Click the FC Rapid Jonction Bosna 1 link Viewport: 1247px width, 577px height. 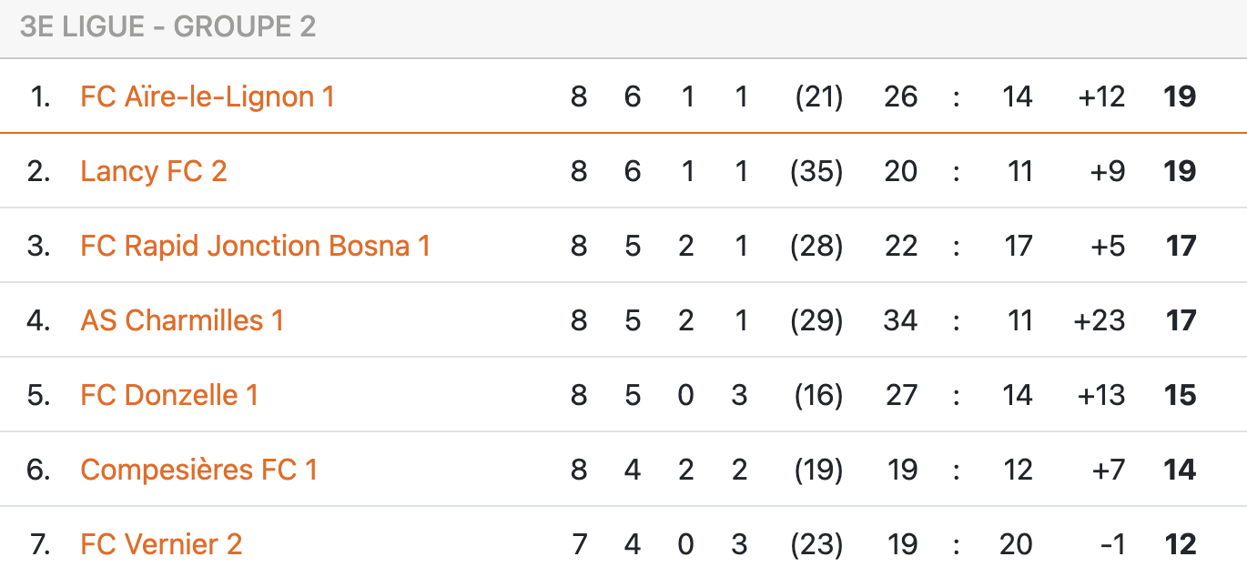255,246
